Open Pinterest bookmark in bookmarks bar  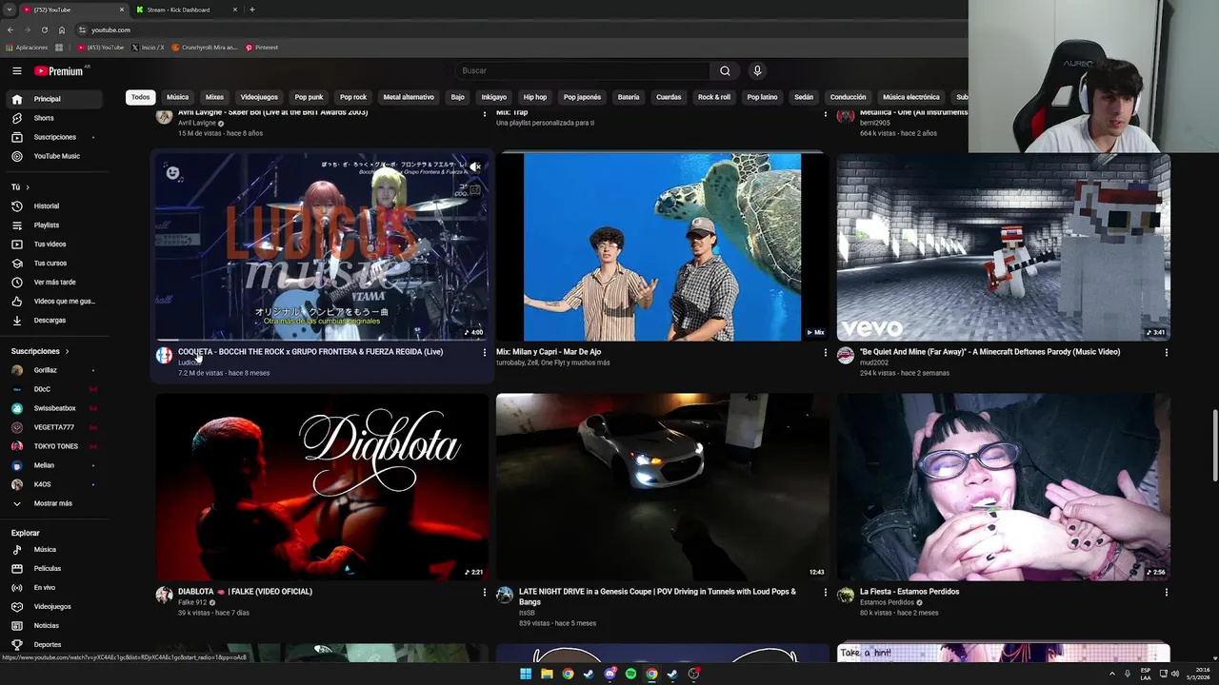tap(262, 47)
